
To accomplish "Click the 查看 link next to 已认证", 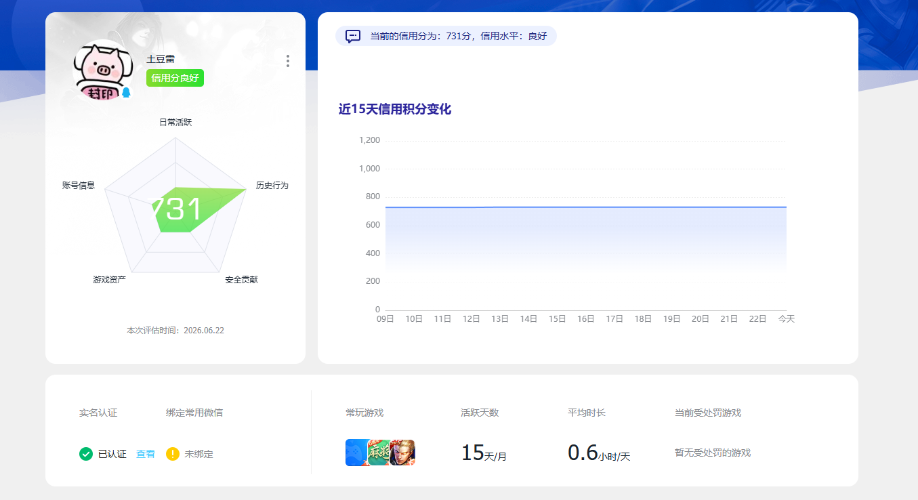I will click(x=146, y=454).
